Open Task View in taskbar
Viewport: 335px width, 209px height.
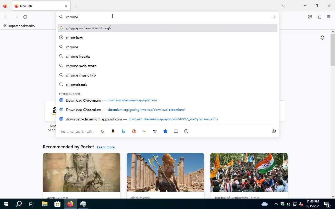coord(31,204)
